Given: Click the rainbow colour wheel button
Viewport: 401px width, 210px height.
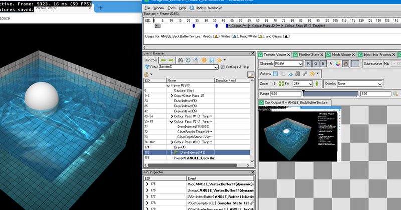Looking at the screenshot, I should coord(338,64).
